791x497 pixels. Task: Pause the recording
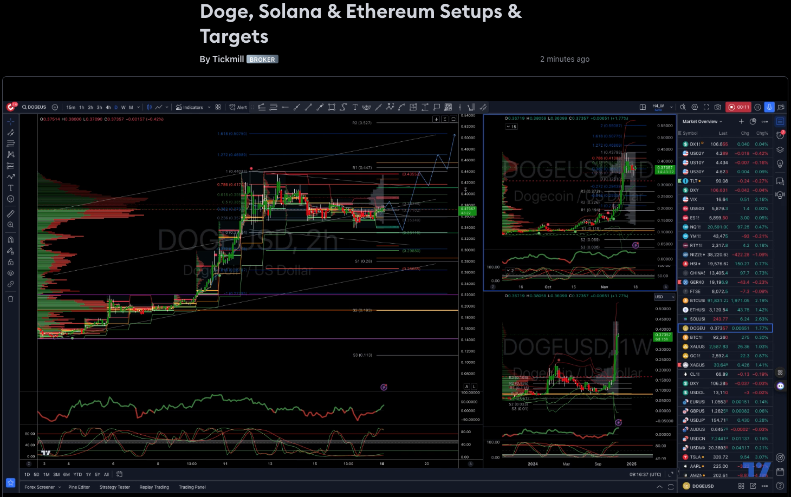[758, 107]
